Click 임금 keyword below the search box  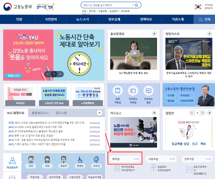84,11
